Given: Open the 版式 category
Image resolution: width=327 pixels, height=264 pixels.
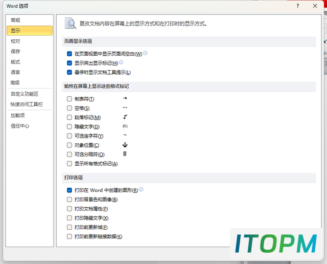Looking at the screenshot, I should point(30,62).
